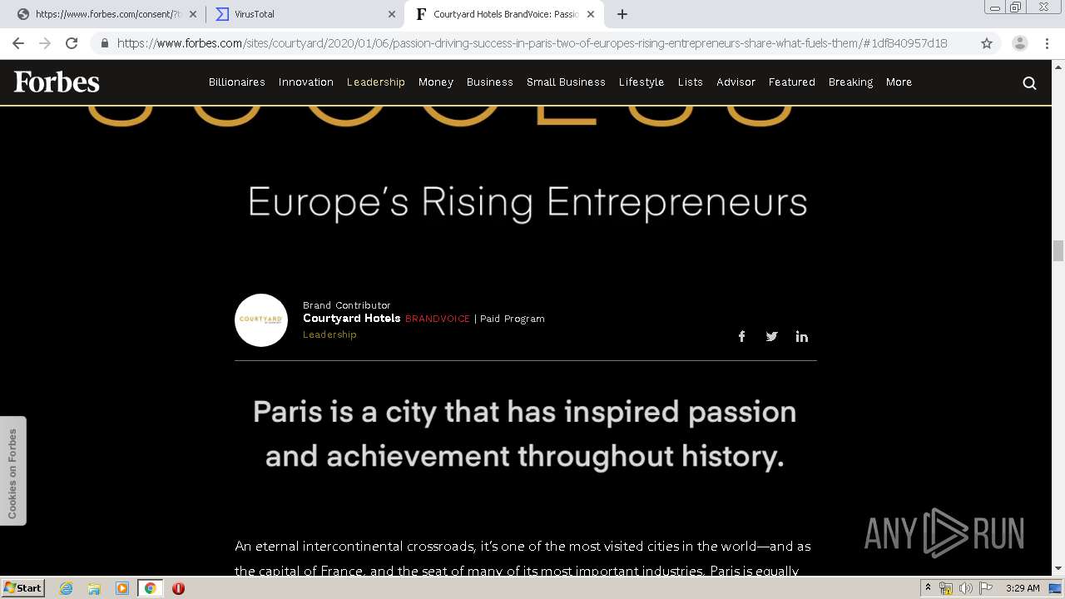Open the Cookies on Forbes side tab

[x=12, y=471]
